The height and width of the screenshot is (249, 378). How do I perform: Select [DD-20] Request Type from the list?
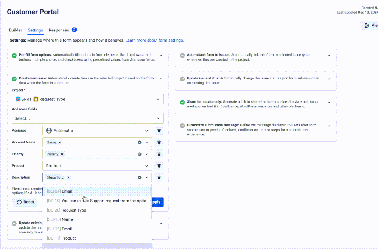pyautogui.click(x=67, y=210)
